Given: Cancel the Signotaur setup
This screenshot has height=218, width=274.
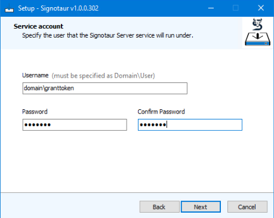Looking at the screenshot, I should (x=247, y=207).
